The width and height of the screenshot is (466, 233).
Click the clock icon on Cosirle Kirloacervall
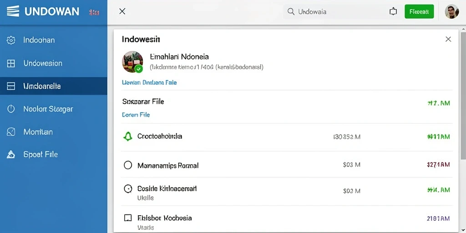(128, 188)
